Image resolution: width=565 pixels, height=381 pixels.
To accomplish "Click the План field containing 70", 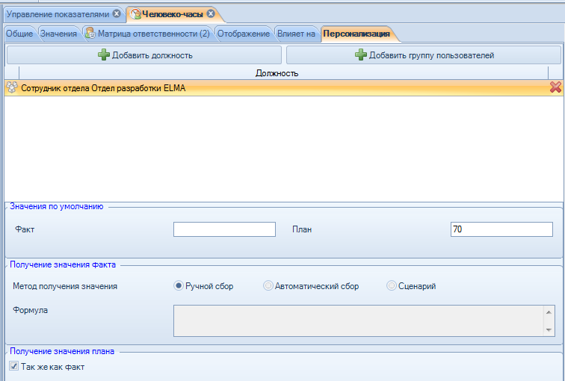I will (501, 229).
